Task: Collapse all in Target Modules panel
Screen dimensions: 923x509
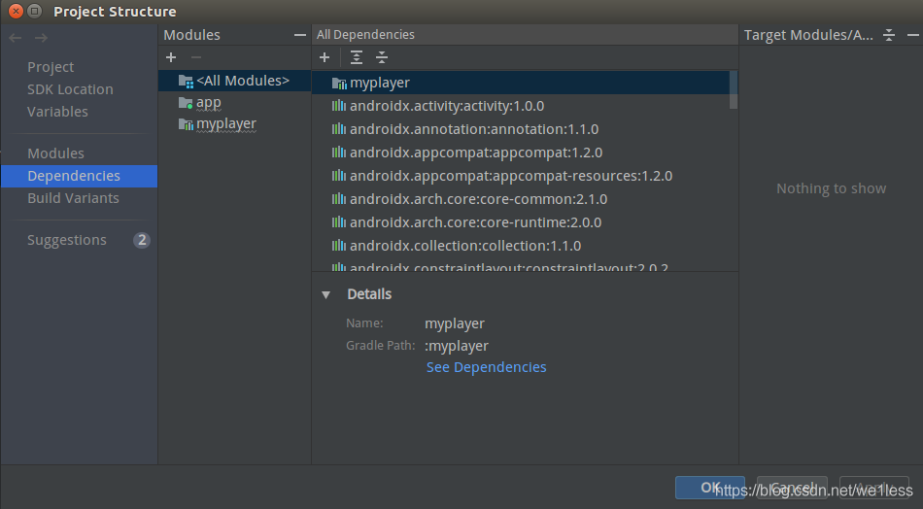Action: pyautogui.click(x=889, y=35)
